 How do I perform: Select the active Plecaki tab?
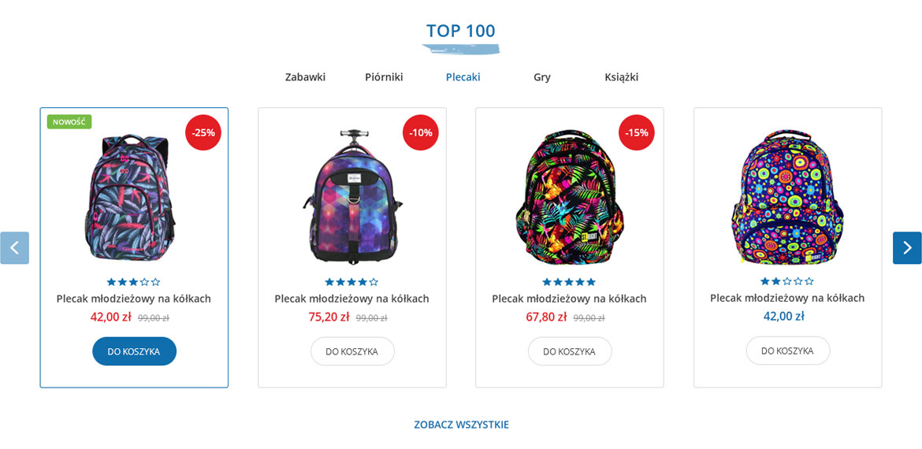[463, 77]
